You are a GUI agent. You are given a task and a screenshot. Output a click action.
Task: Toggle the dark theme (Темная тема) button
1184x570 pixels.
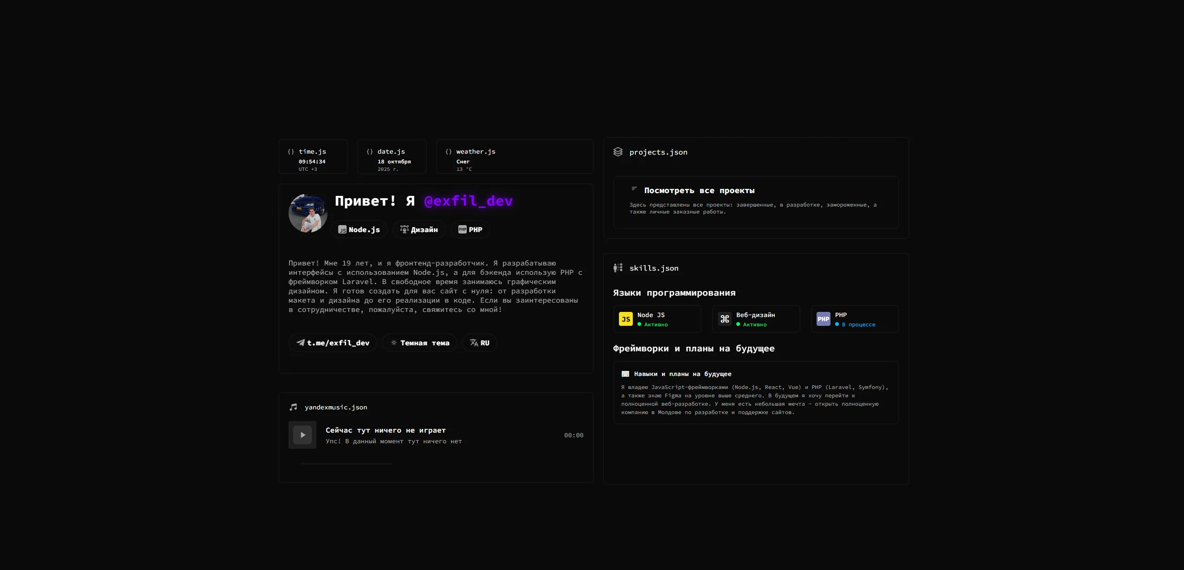pyautogui.click(x=419, y=343)
